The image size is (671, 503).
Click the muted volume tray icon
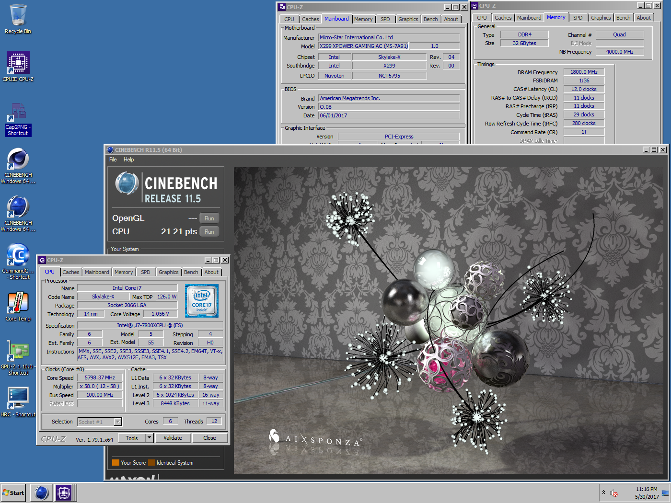614,493
